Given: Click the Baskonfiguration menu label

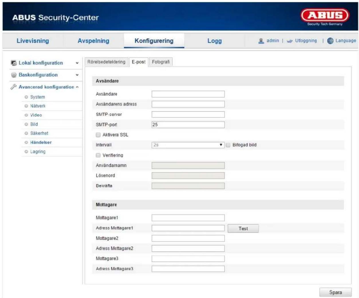Looking at the screenshot, I should 38,75.
